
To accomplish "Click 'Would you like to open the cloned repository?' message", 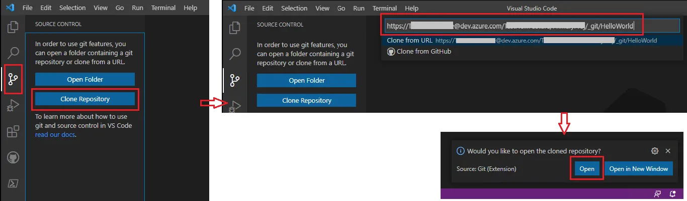I will [x=534, y=151].
